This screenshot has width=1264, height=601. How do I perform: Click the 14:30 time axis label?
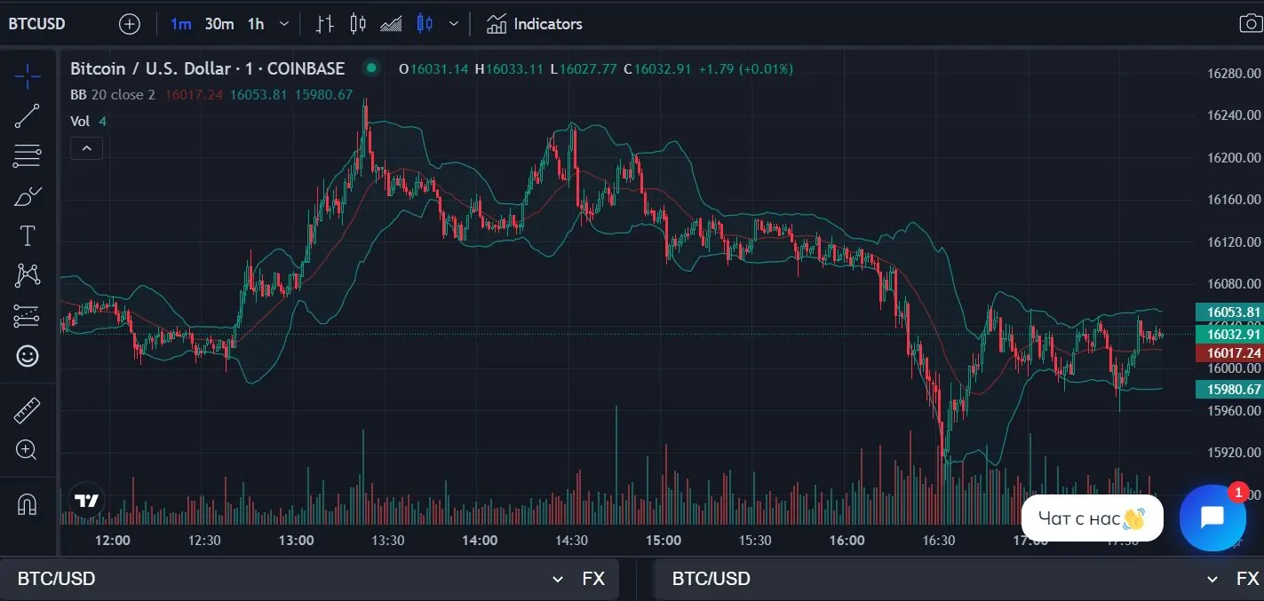click(571, 540)
